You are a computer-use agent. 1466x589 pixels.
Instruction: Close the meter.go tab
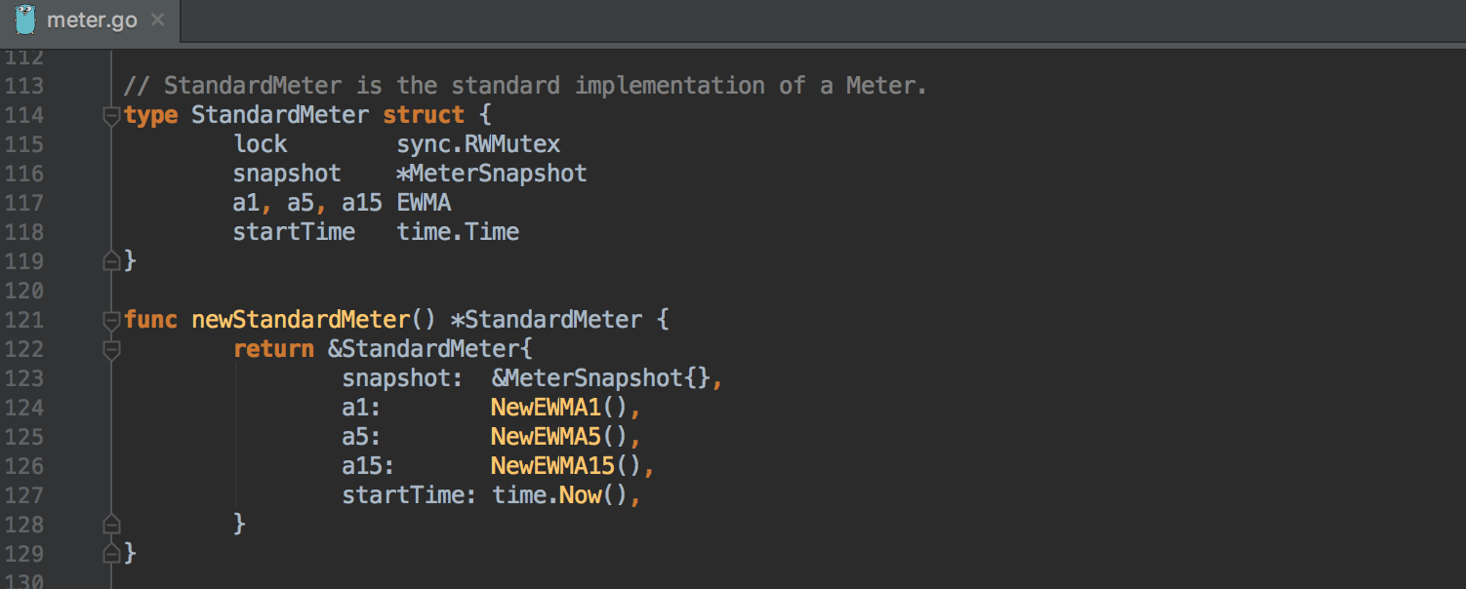point(158,20)
